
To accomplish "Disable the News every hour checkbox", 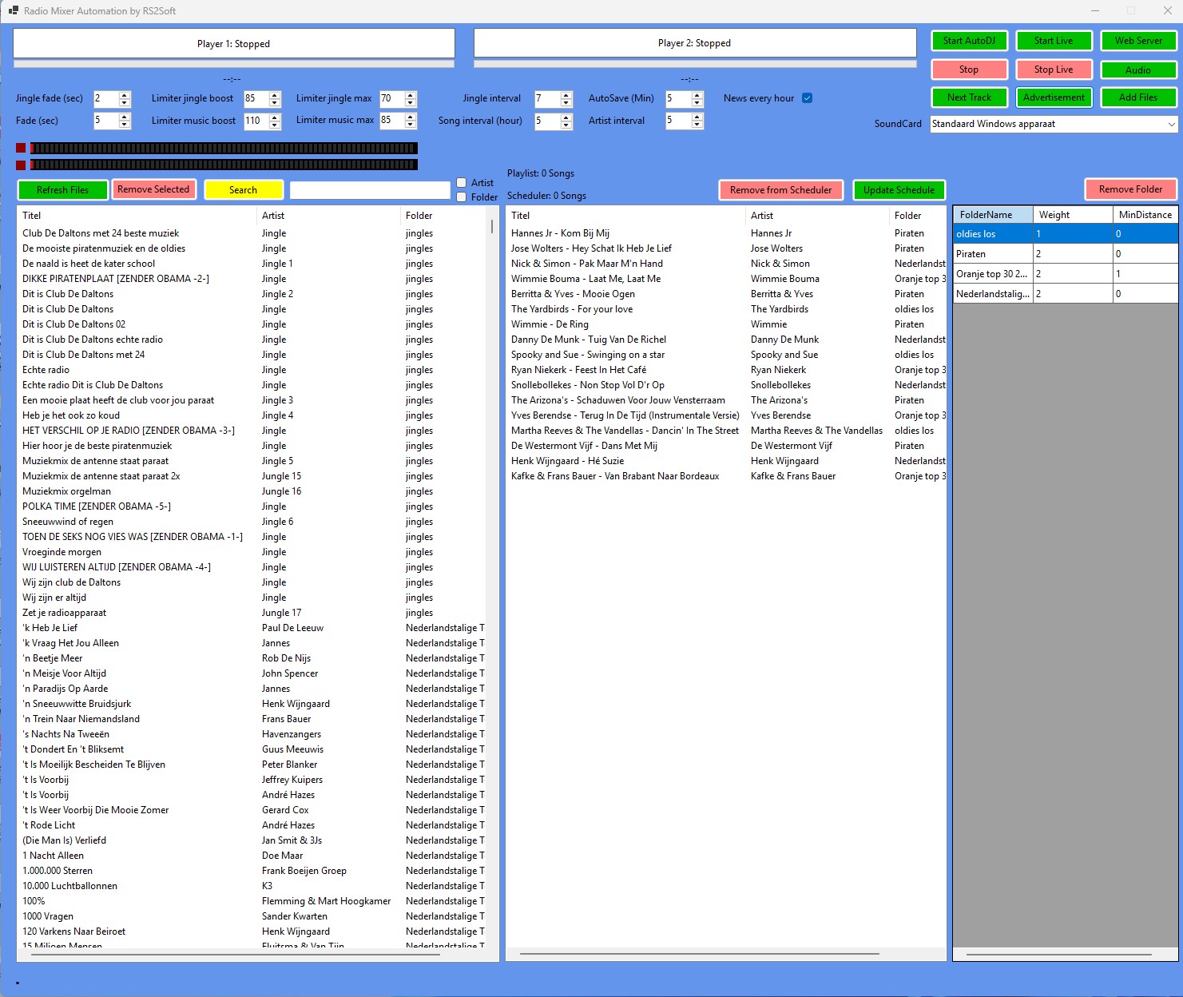I will pos(808,97).
